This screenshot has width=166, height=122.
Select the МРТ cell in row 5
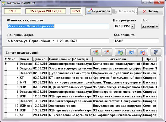click(26, 82)
